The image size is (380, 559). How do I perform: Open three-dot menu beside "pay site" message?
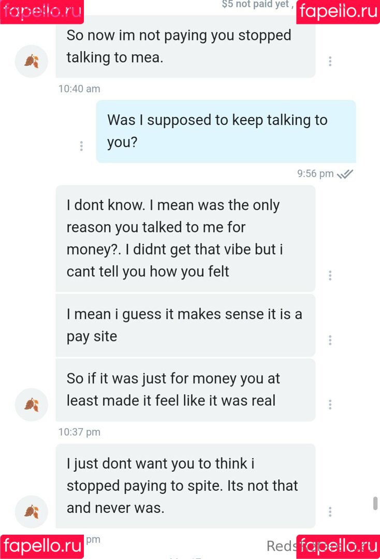point(330,340)
